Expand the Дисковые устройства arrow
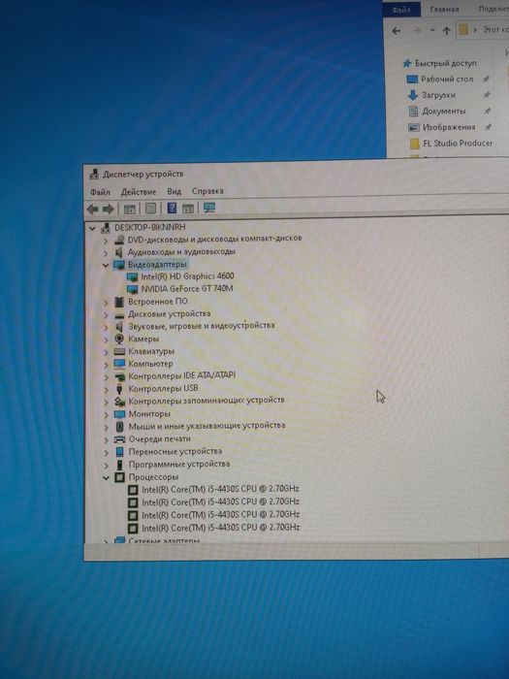 point(106,315)
